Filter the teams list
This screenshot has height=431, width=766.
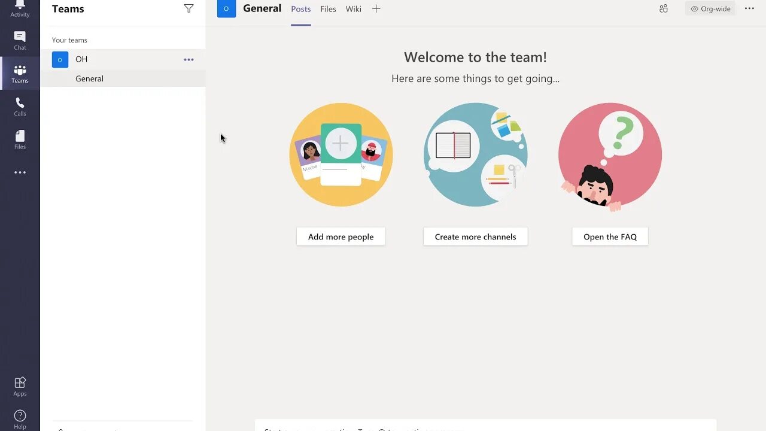(189, 8)
